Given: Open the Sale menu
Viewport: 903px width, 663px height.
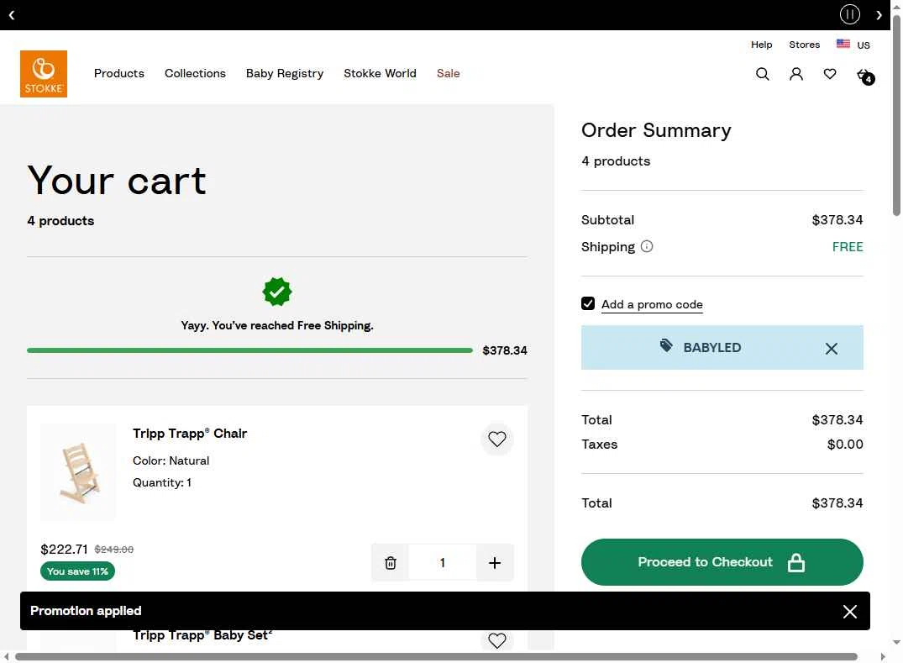Looking at the screenshot, I should [x=448, y=73].
